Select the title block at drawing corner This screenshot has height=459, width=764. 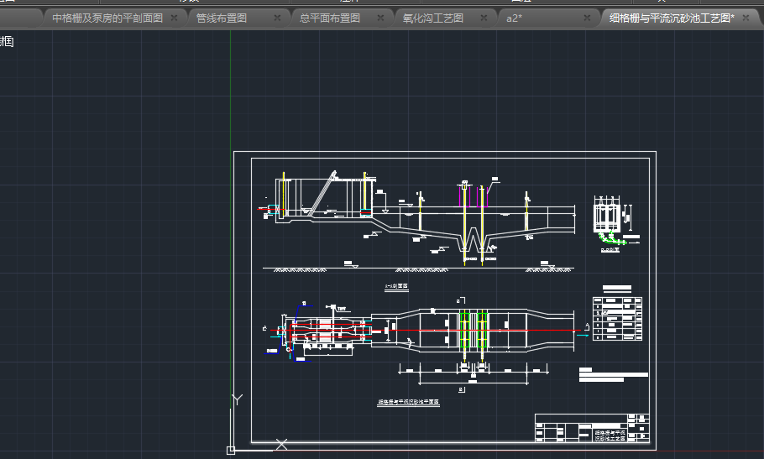tap(592, 428)
